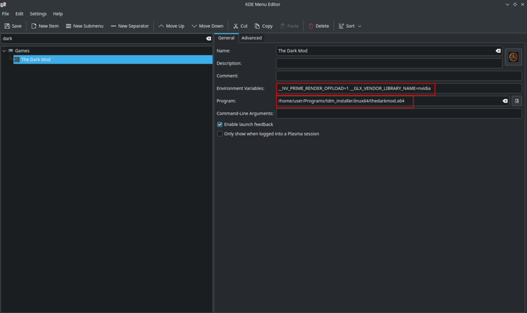The height and width of the screenshot is (313, 527).
Task: Focus the Description field
Action: 389,63
